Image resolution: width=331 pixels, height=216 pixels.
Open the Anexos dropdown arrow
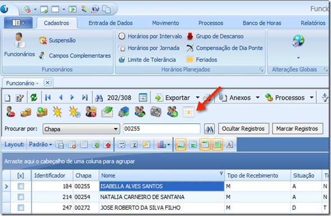point(257,98)
